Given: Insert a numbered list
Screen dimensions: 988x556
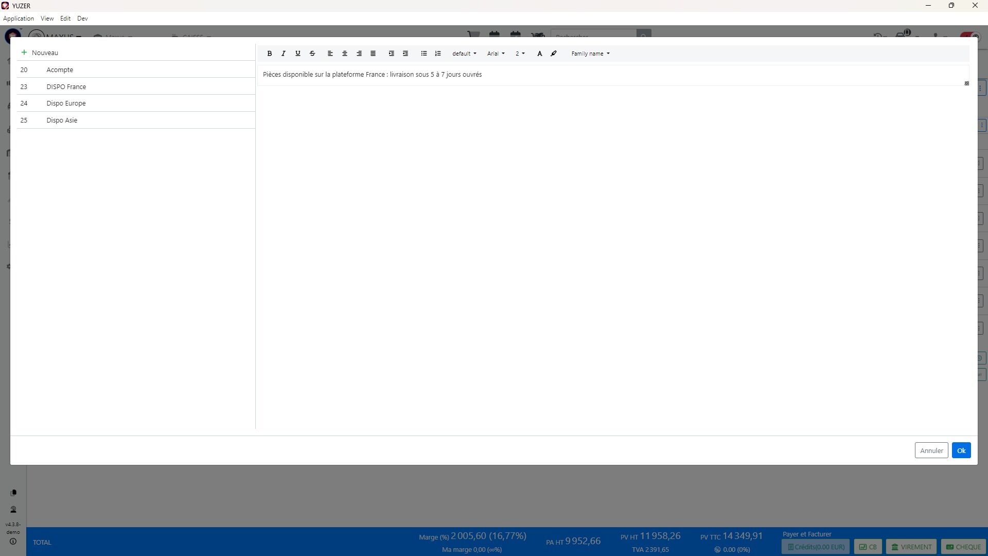Looking at the screenshot, I should click(438, 54).
